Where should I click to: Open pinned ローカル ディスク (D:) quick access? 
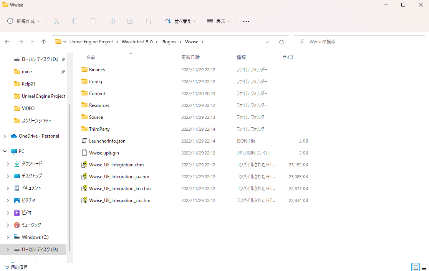coord(40,59)
